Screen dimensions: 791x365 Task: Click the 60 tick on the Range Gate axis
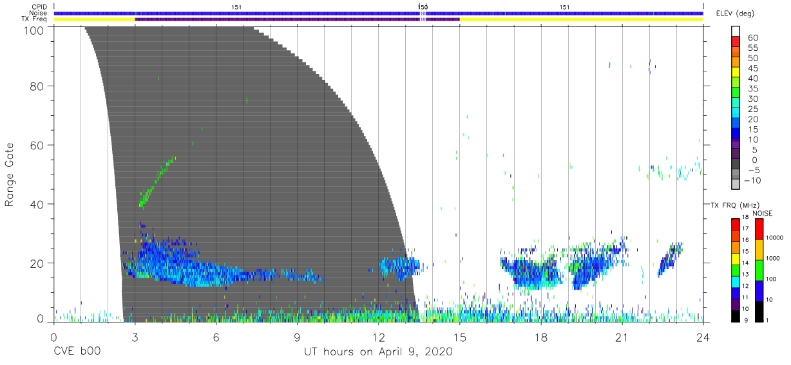(38, 145)
